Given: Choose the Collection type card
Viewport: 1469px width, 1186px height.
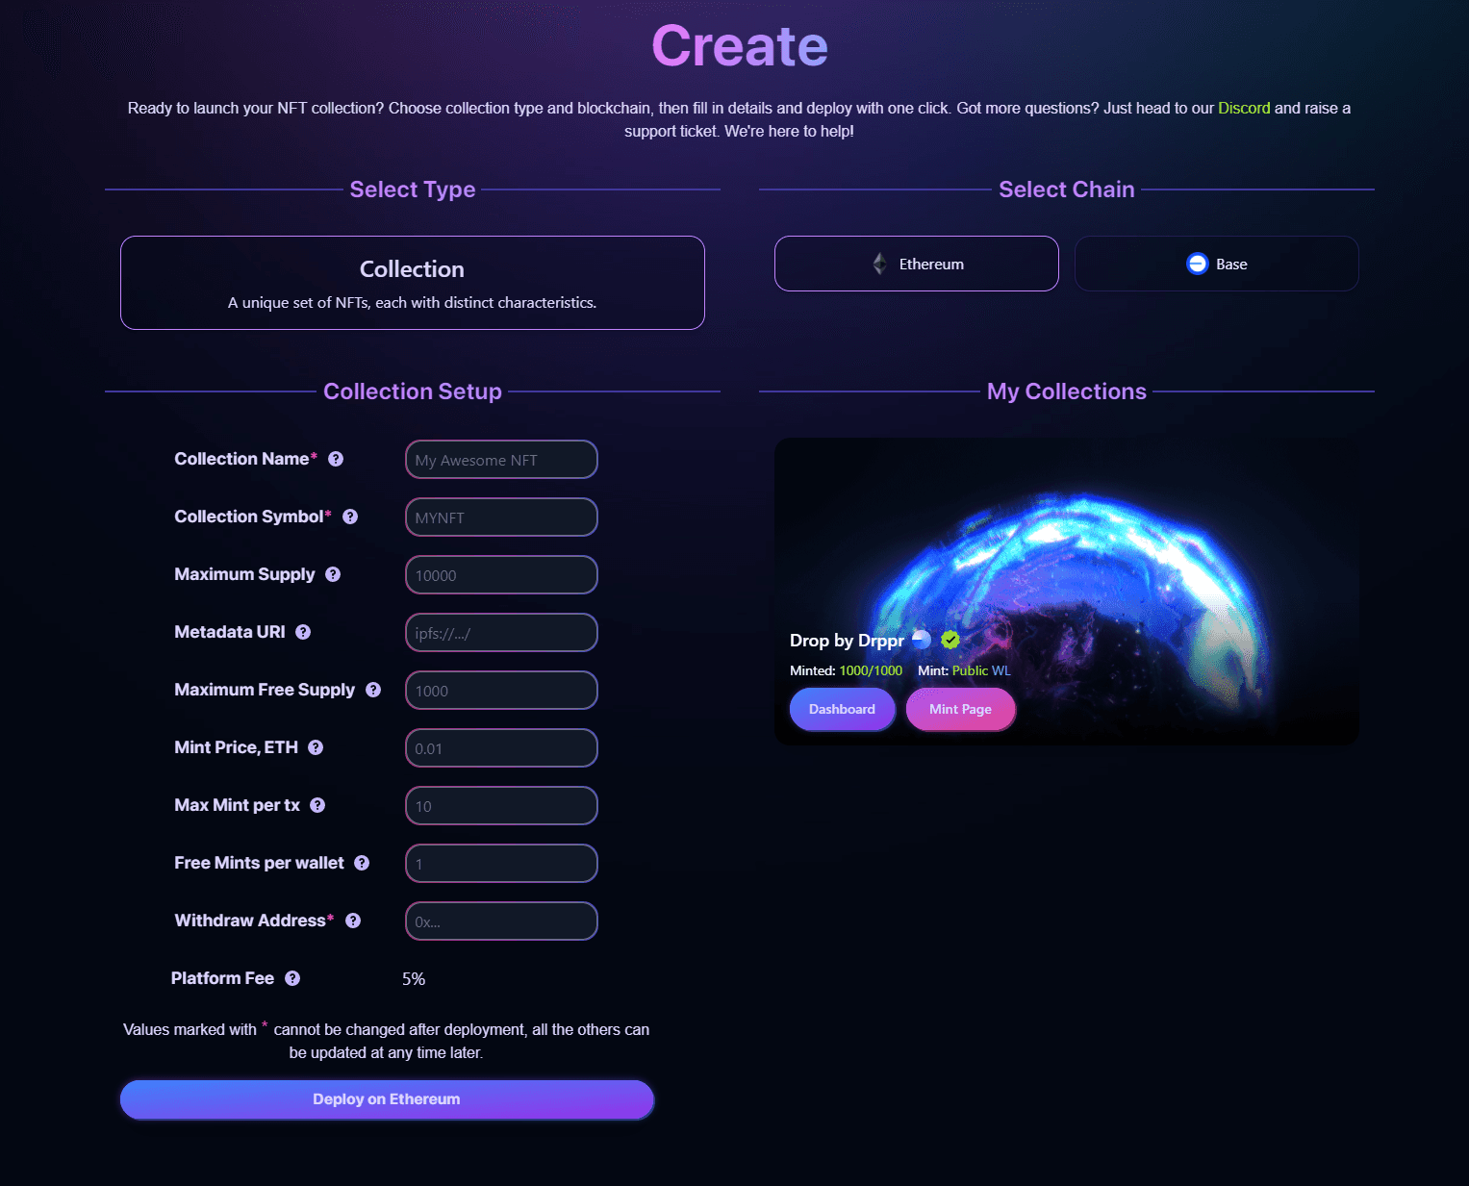Looking at the screenshot, I should pos(412,283).
